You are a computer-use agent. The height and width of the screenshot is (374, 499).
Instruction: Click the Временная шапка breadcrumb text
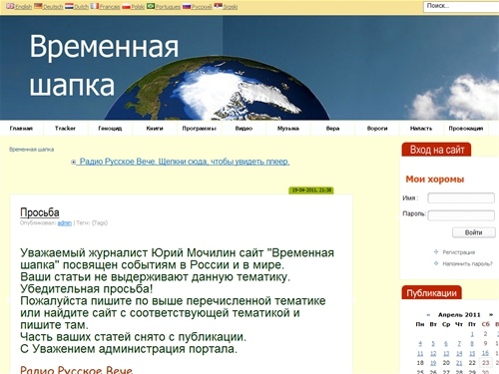(x=32, y=150)
